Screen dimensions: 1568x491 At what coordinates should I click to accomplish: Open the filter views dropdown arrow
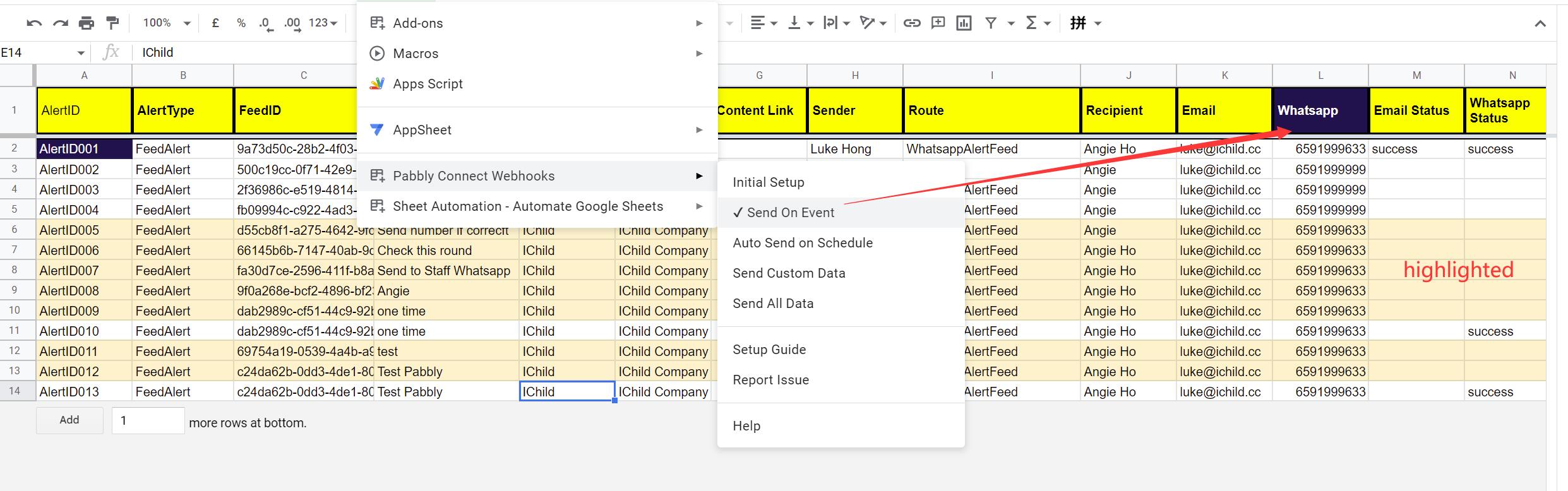(1011, 23)
